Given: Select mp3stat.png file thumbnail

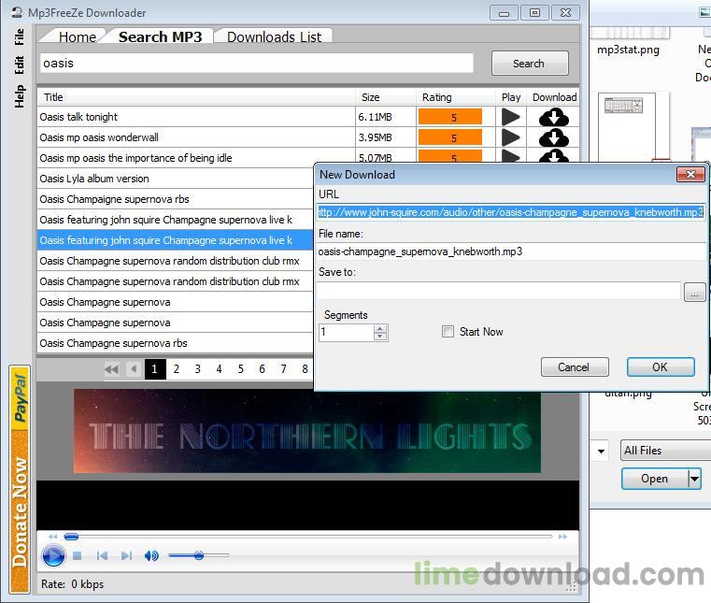Looking at the screenshot, I should [x=629, y=42].
